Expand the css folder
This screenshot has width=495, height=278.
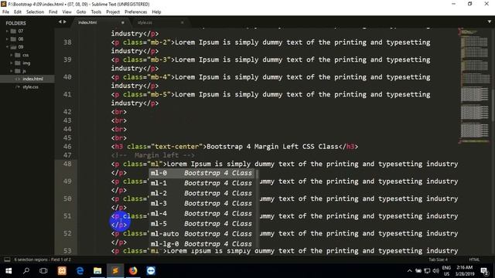coord(12,55)
